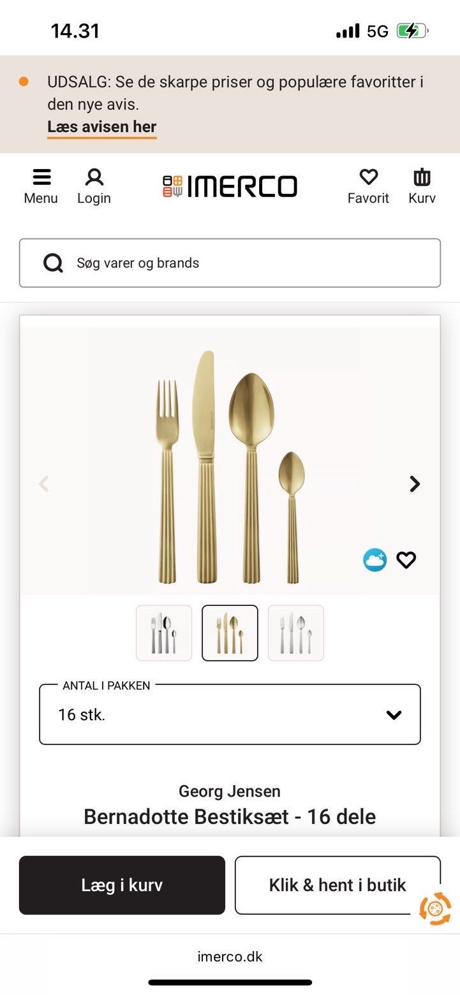Click the orange cookie settings icon
460x995 pixels.
(x=435, y=908)
